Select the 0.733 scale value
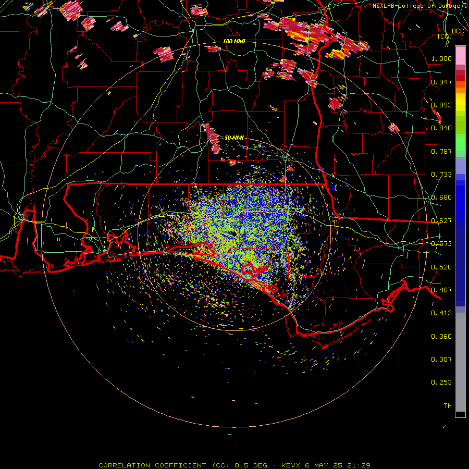Viewport: 469px width, 469px height. (441, 175)
